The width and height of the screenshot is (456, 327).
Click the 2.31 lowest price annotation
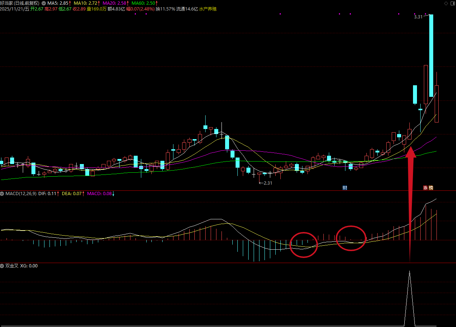(267, 183)
